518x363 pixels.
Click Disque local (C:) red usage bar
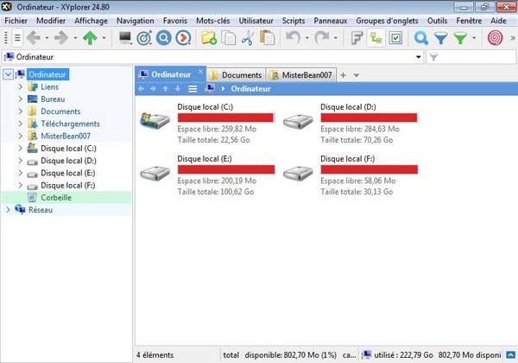226,118
